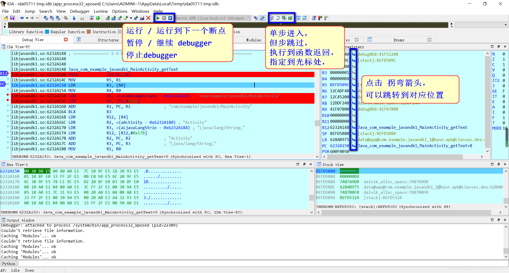Click the green circle toolbar icon
The width and height of the screenshot is (509, 273).
click(x=98, y=18)
